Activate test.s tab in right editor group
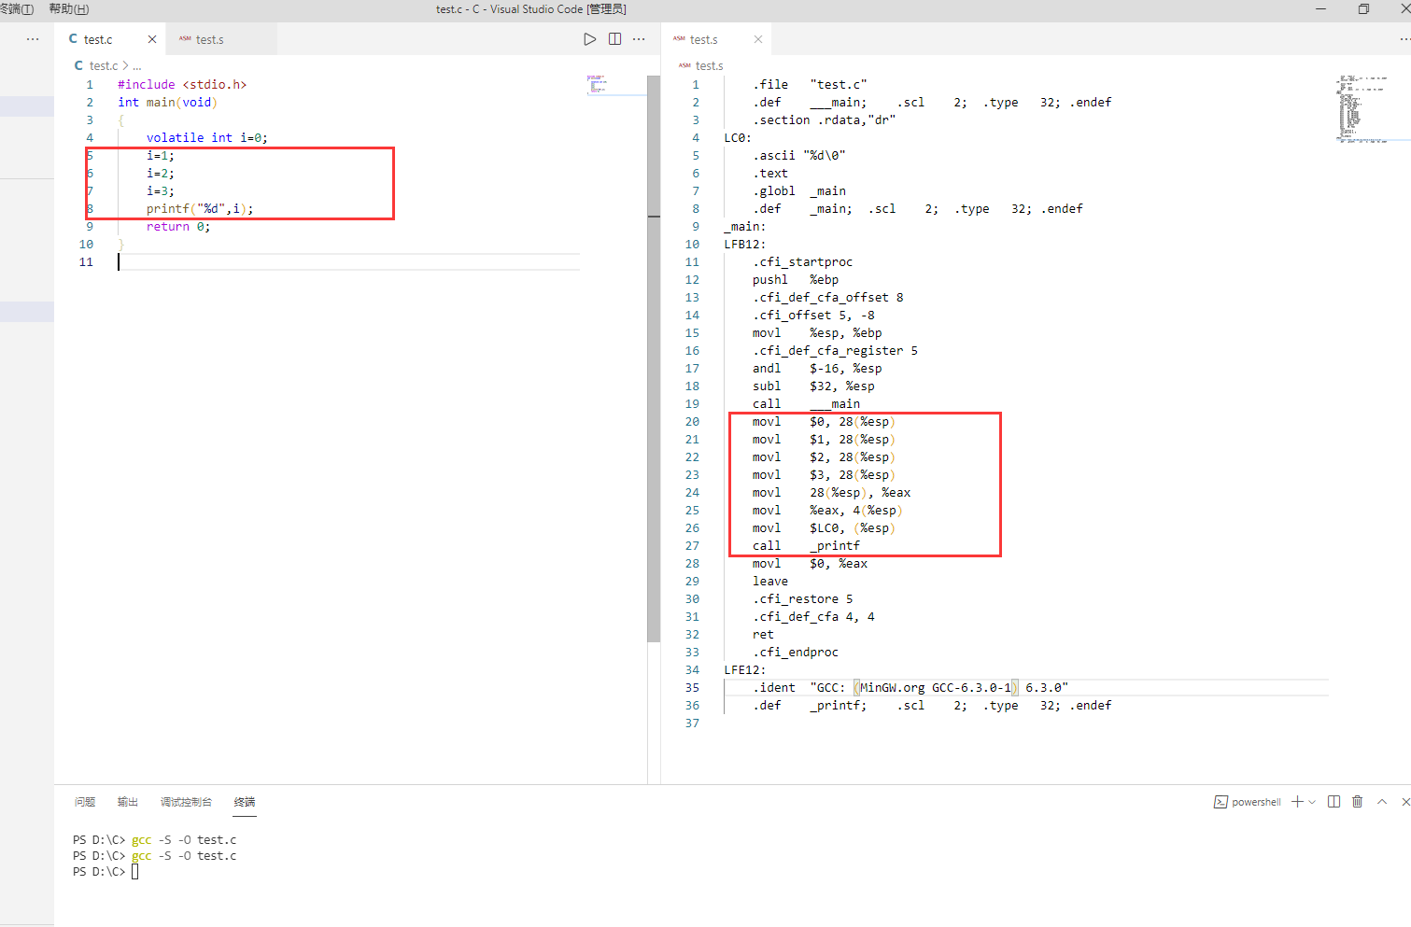Viewport: 1411px width, 927px height. tap(716, 39)
